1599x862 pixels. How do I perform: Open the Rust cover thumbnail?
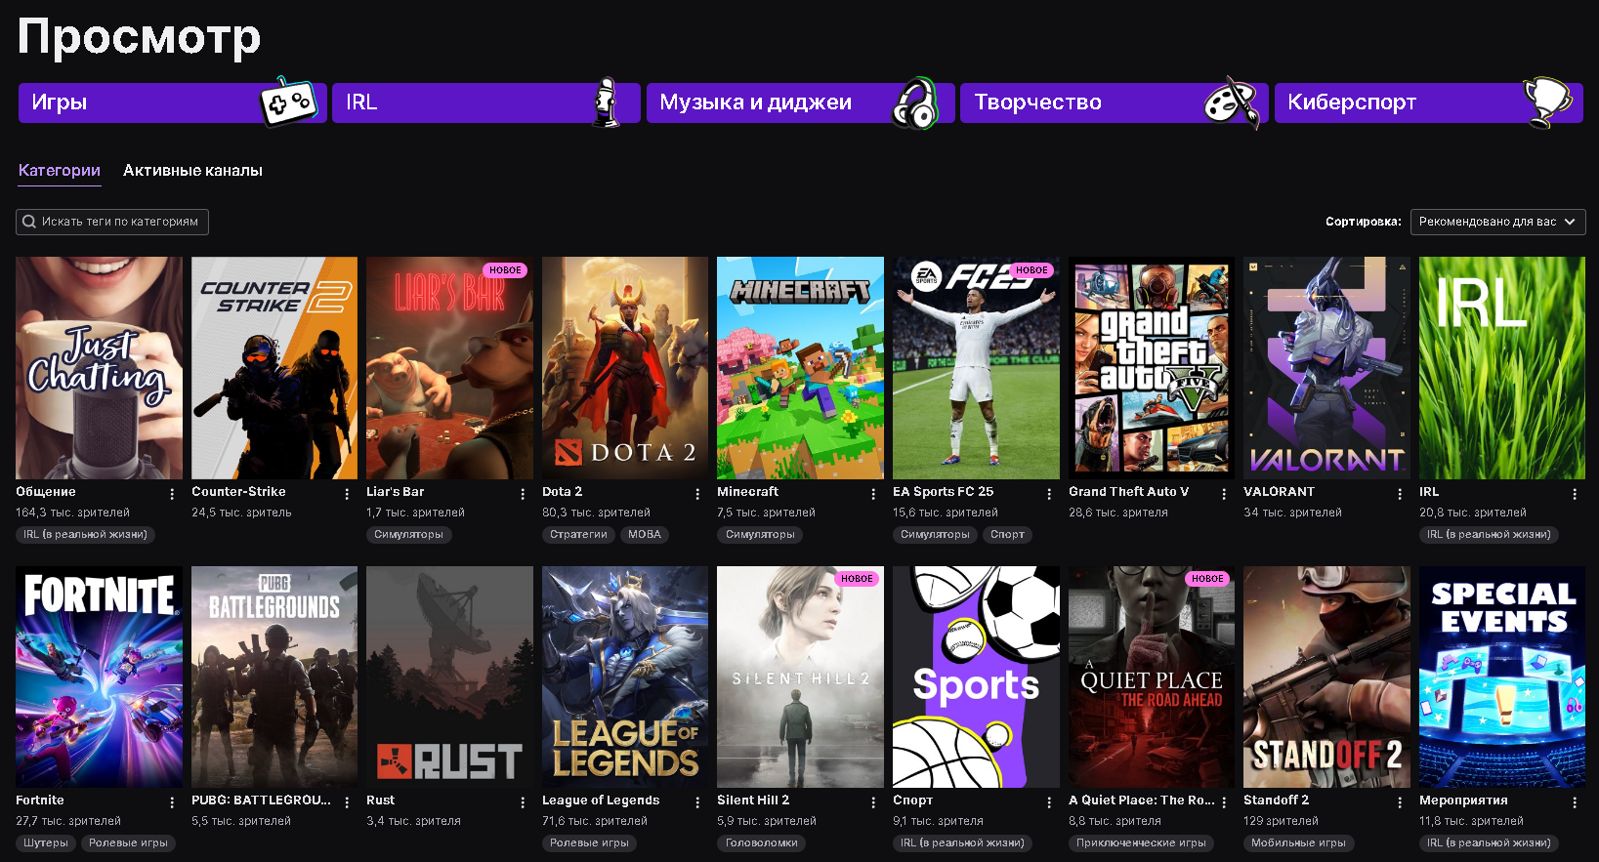449,677
